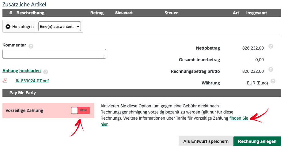
Task: Toggle the Vorzeitige Zahlung NEIN switch
Action: click(80, 110)
